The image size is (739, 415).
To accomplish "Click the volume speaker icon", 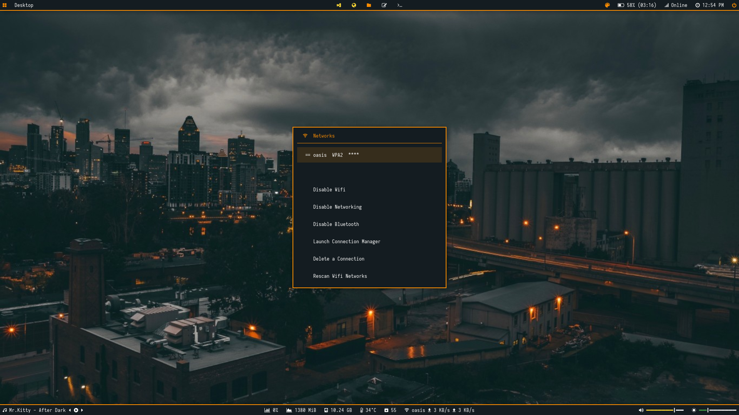I will (641, 410).
